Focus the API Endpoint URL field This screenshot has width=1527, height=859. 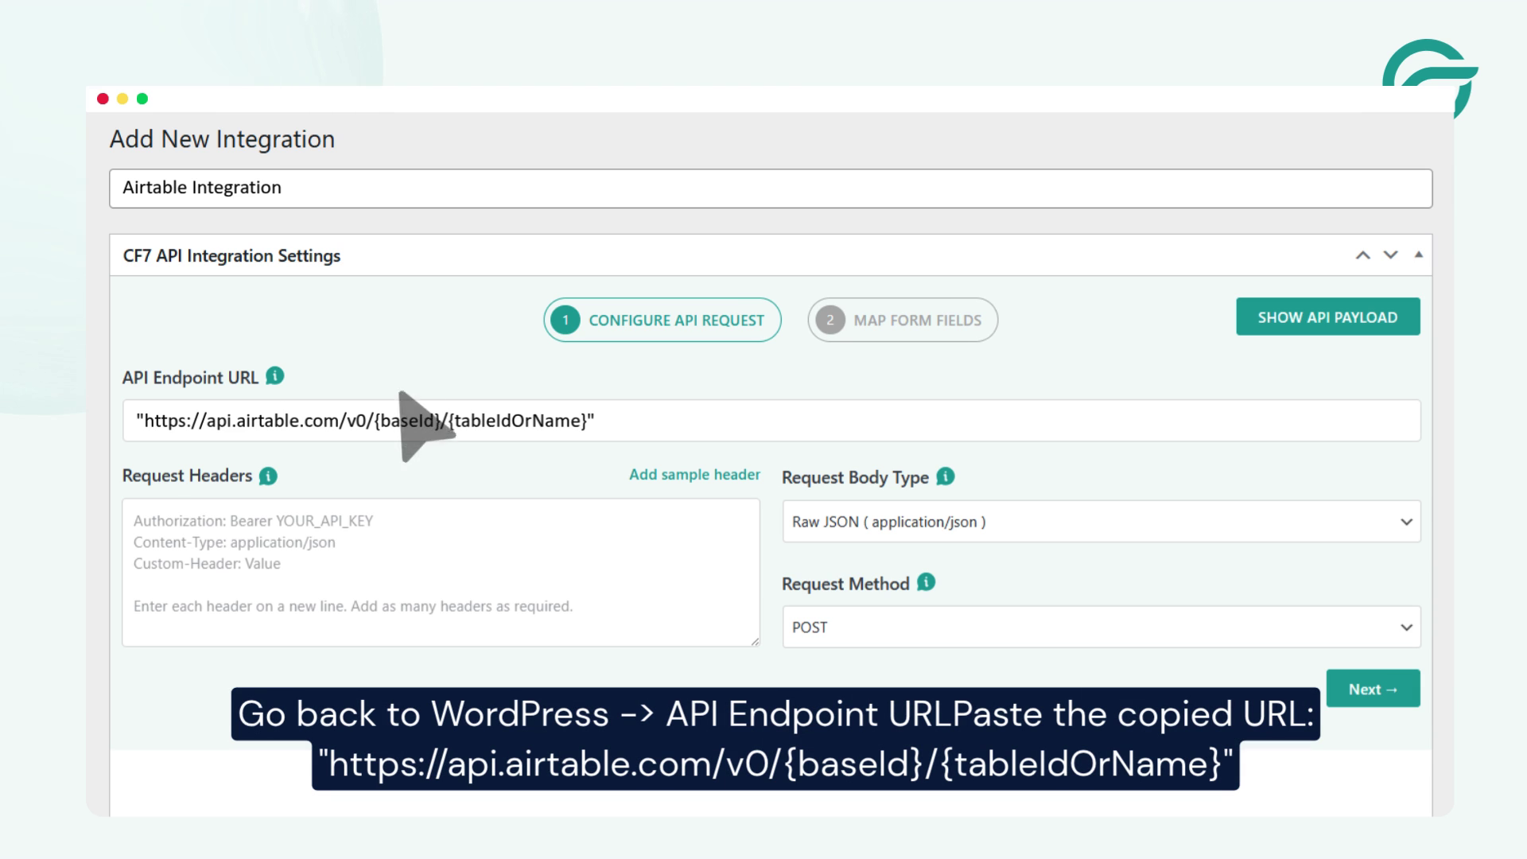pos(771,421)
